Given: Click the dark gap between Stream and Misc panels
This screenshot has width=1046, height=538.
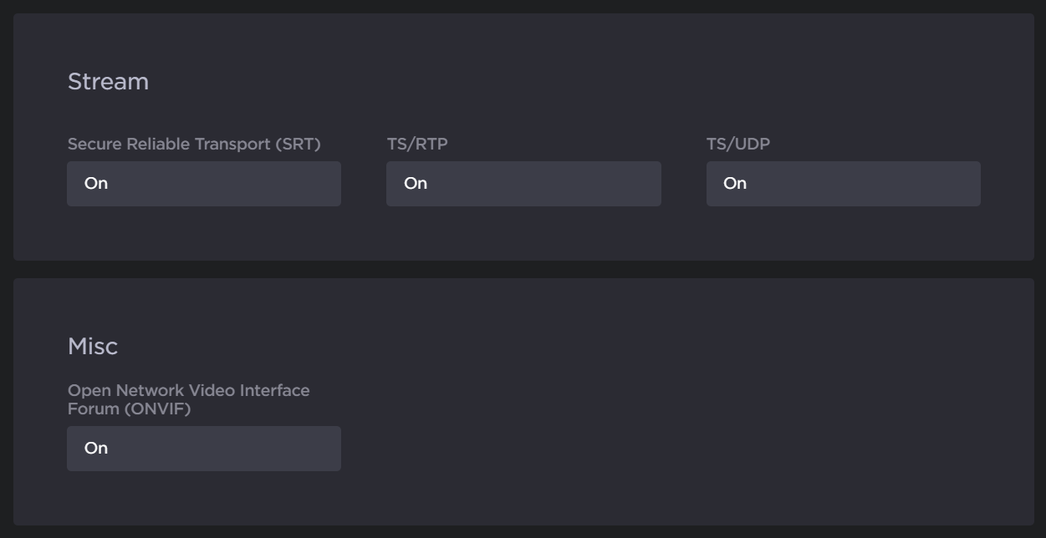Looking at the screenshot, I should point(523,269).
